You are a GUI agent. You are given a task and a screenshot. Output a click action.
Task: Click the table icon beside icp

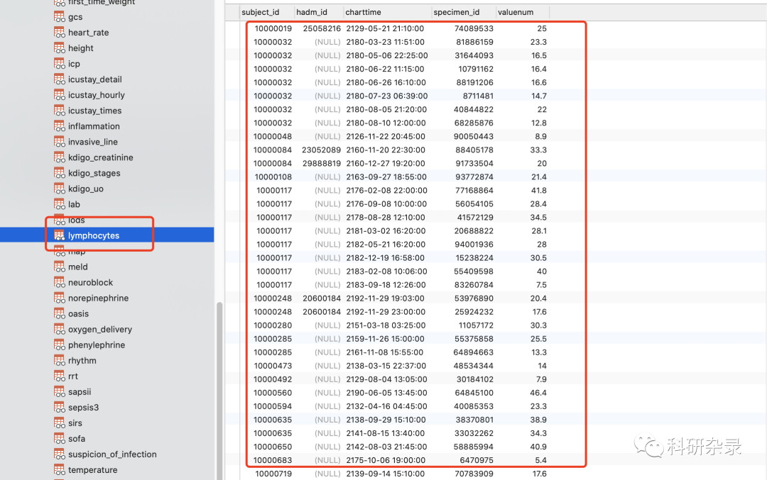pos(59,64)
